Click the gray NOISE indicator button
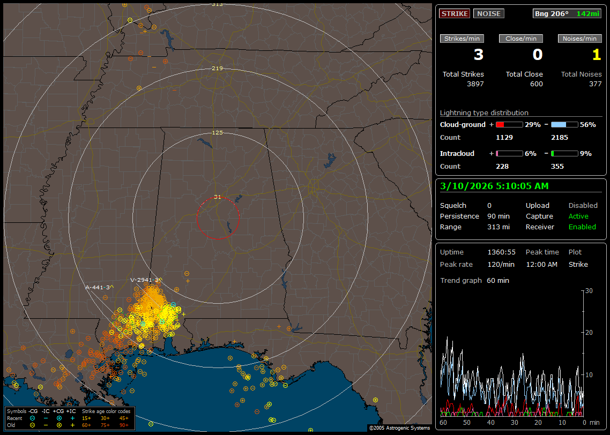 tap(488, 13)
